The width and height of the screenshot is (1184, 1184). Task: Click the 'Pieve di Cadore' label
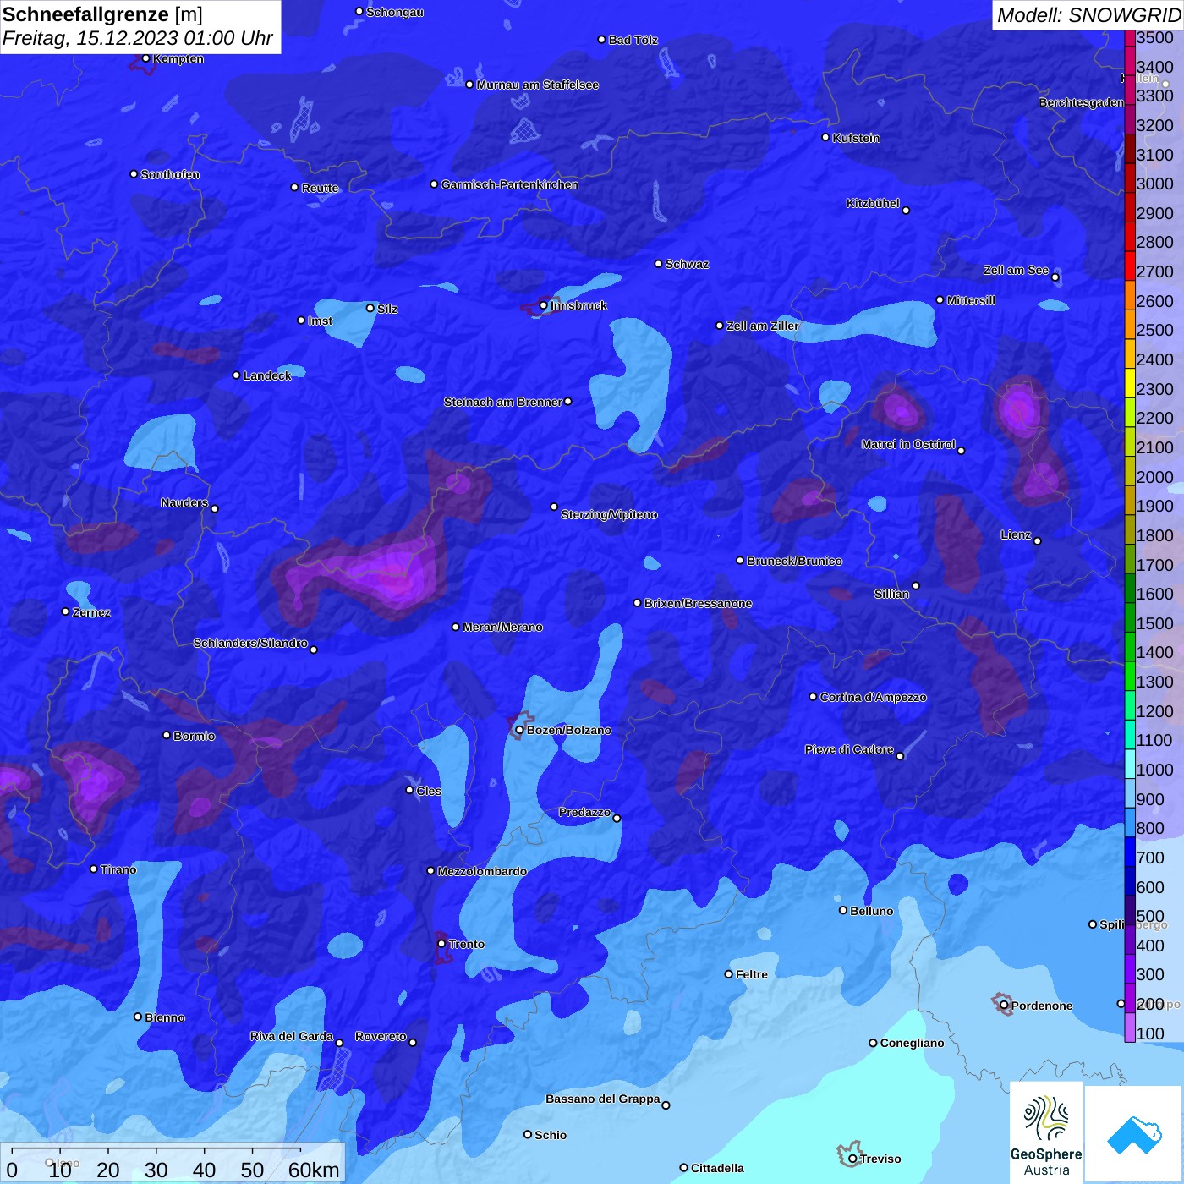849,749
